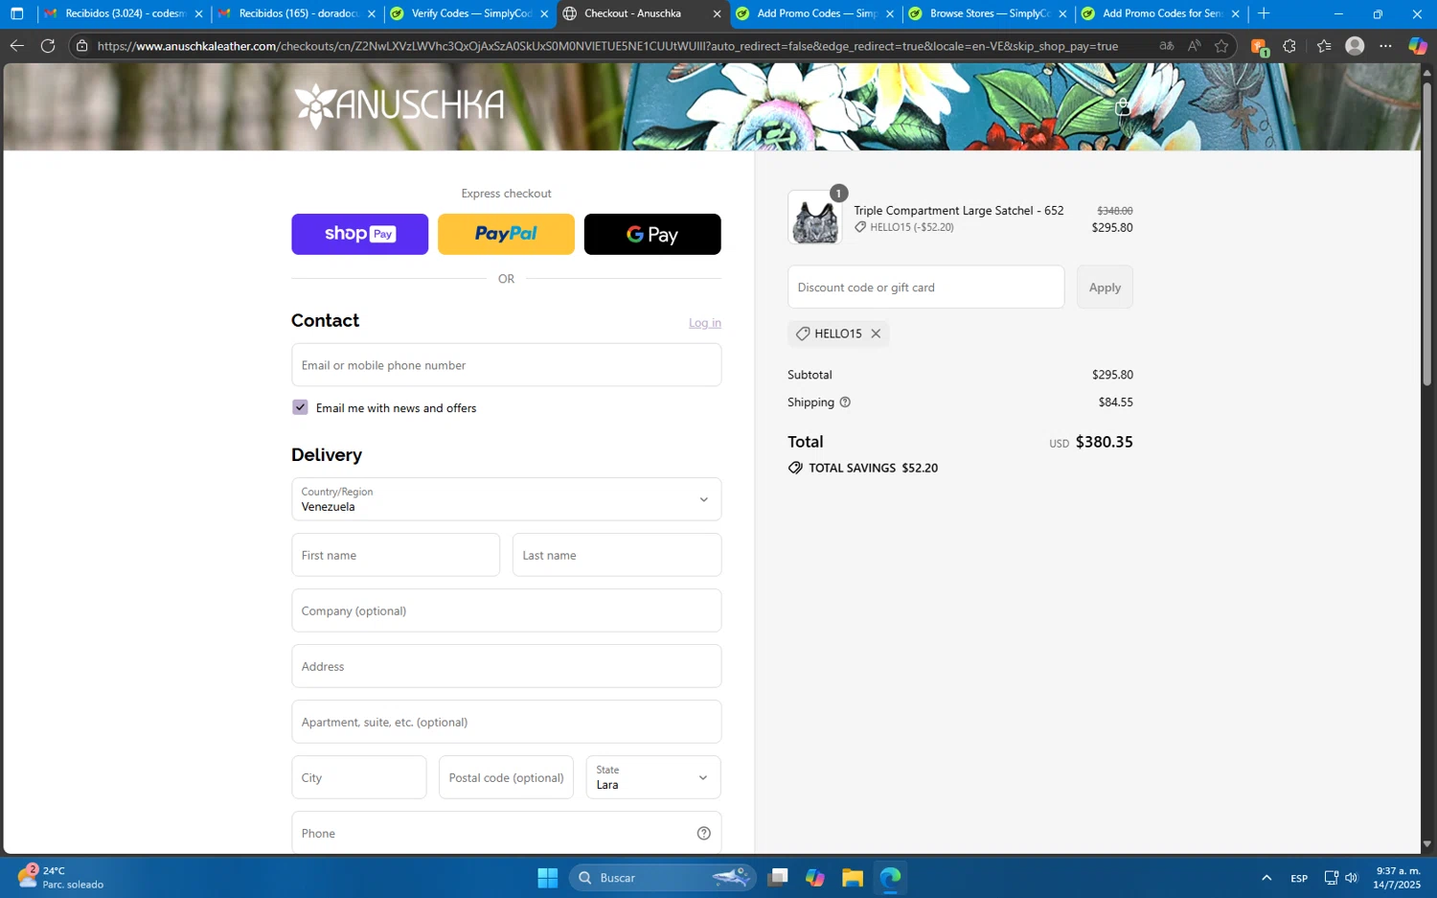Open the shopping cart bag icon

coord(1122,106)
